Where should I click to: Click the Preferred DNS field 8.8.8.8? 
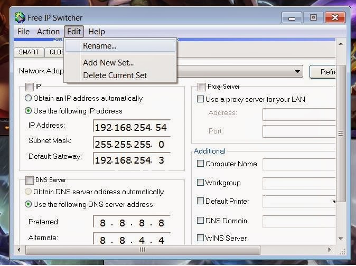132,222
